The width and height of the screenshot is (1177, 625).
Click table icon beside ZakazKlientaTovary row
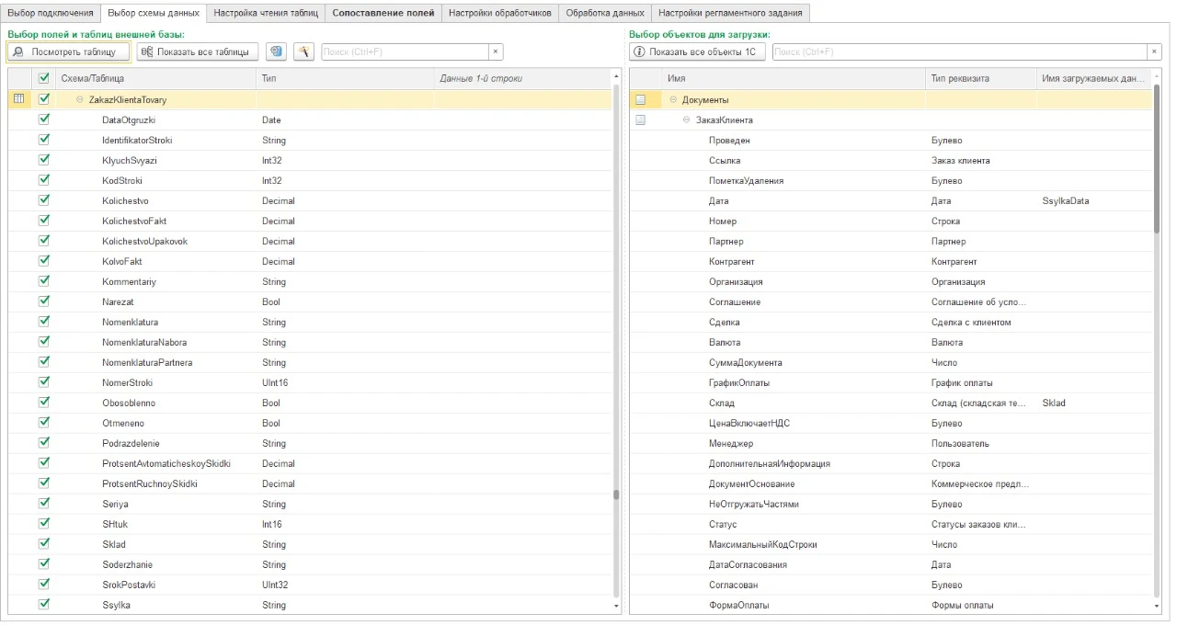(19, 99)
